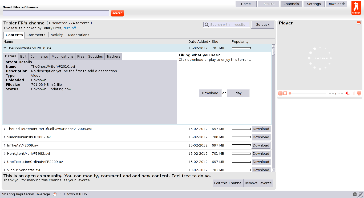
Task: Click Download for TheGhostWriterVF2010.avi in details
Action: click(x=210, y=93)
